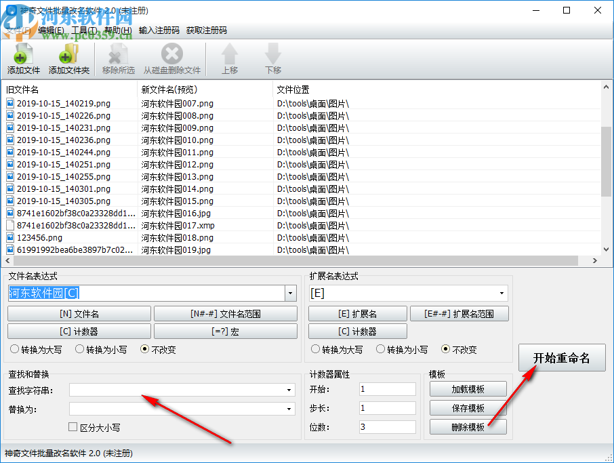Click file icon of 2019-10-15_140251.png

pos(10,164)
